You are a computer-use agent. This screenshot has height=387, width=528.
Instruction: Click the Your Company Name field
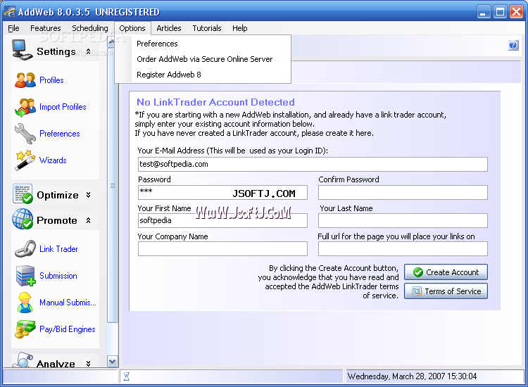[222, 248]
